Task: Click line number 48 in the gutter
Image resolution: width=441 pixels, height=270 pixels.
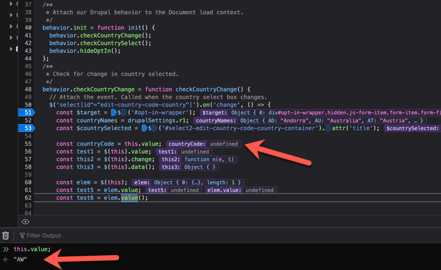Action: [x=28, y=89]
